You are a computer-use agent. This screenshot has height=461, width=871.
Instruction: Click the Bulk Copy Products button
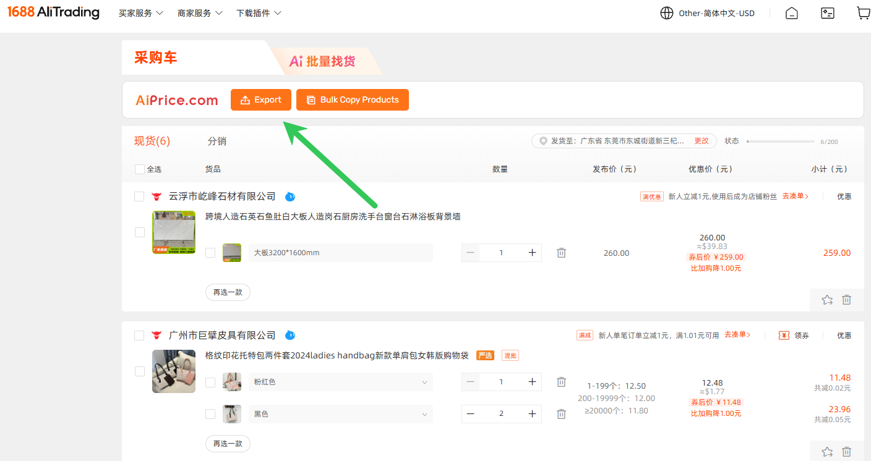point(353,100)
